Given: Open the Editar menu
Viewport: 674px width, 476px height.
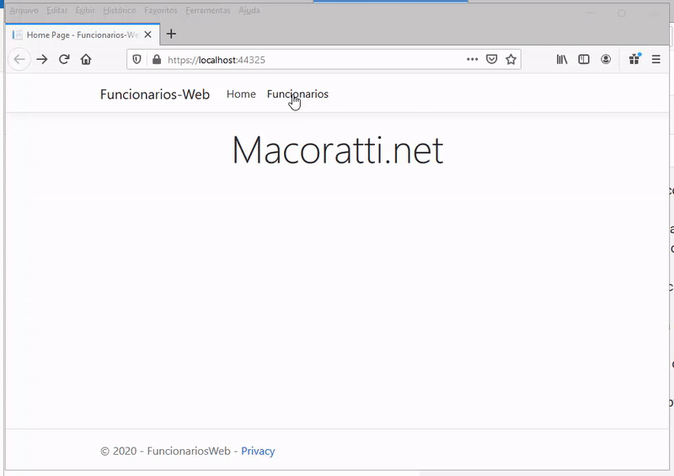Looking at the screenshot, I should coord(56,10).
